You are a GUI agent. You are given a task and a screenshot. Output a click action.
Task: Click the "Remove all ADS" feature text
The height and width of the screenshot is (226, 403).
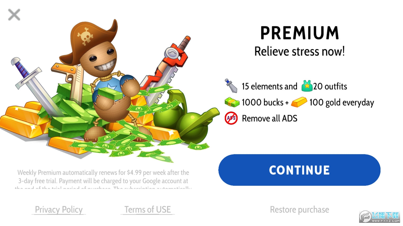coord(269,118)
